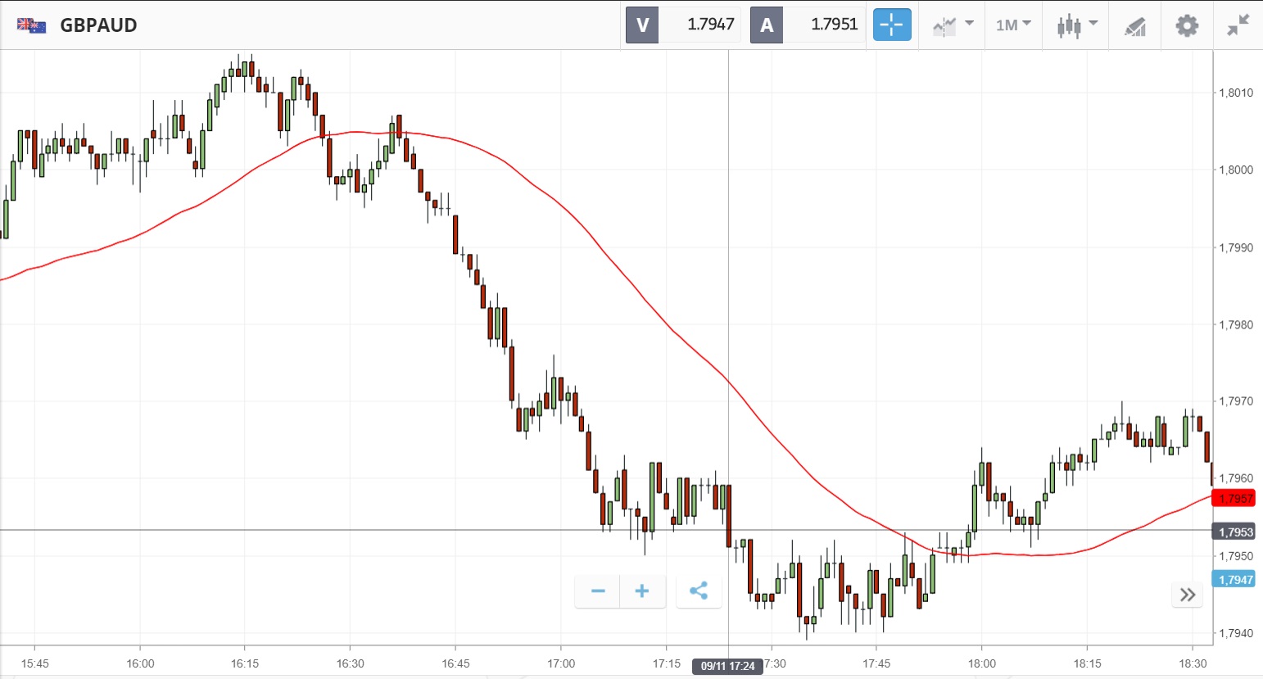1263x679 pixels.
Task: Click the GBPAUD flag icon
Action: pos(31,25)
